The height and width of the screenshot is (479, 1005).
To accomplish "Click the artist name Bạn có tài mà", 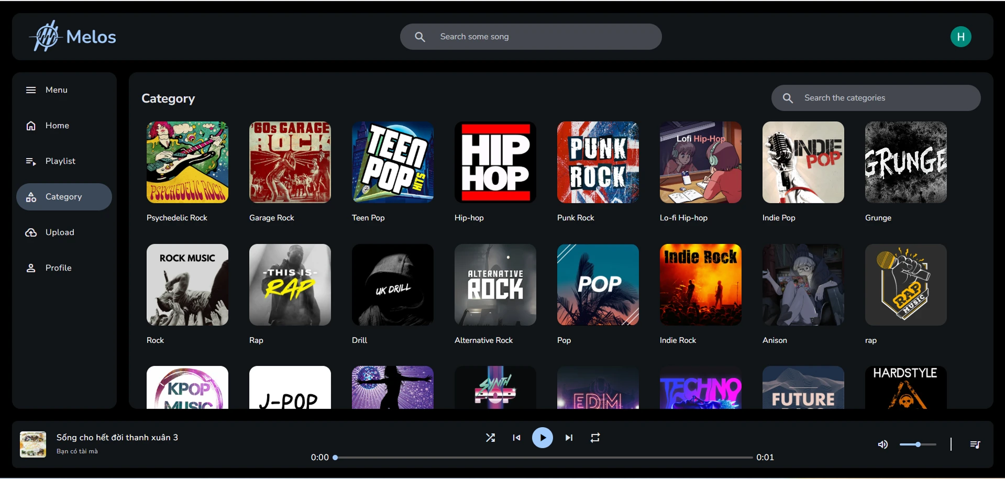I will point(77,451).
